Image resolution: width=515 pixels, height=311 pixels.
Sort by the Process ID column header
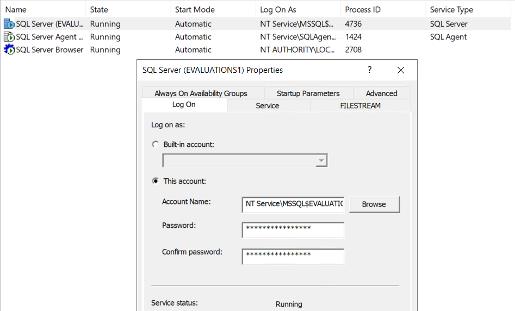point(383,10)
